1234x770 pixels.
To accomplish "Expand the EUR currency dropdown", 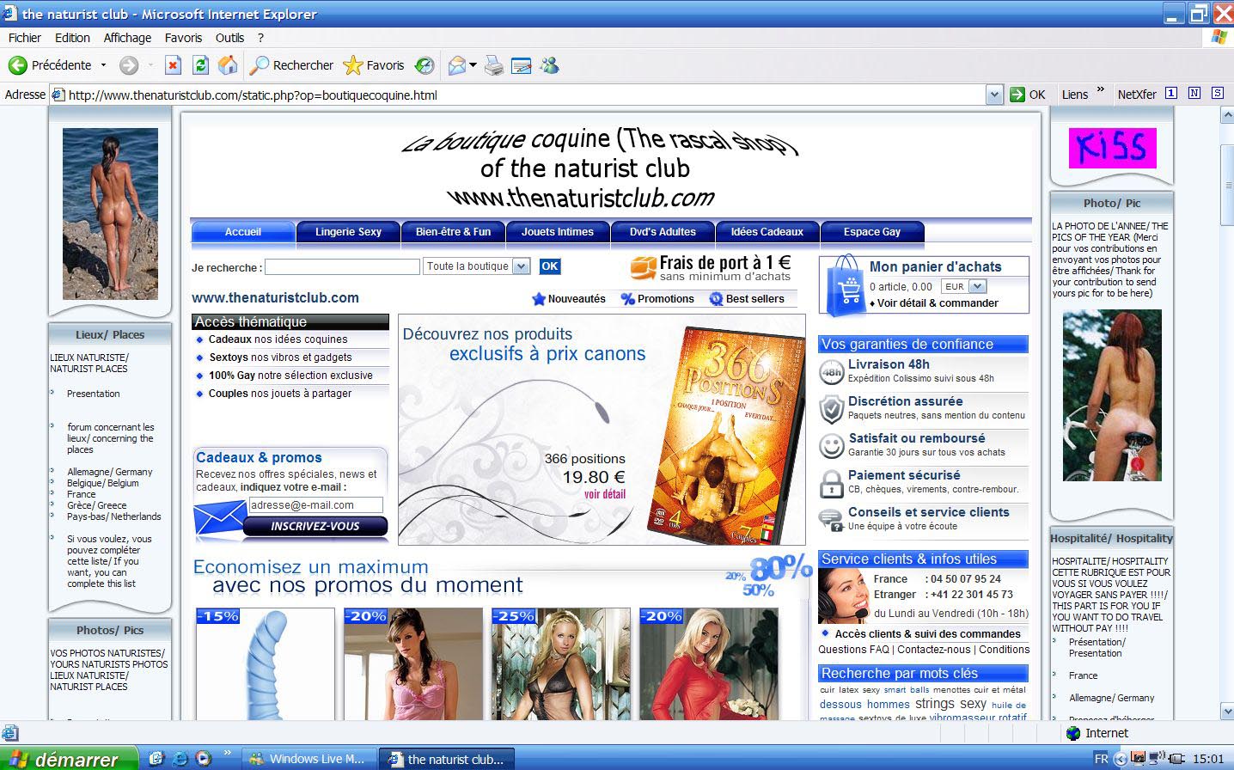I will [x=977, y=286].
